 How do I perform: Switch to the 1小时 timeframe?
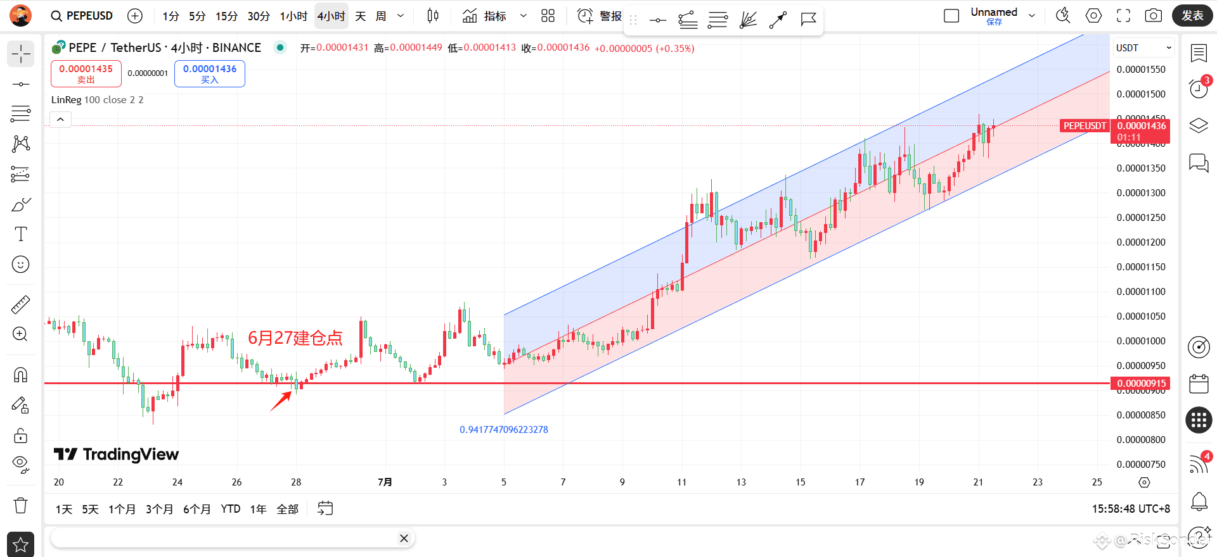point(293,16)
